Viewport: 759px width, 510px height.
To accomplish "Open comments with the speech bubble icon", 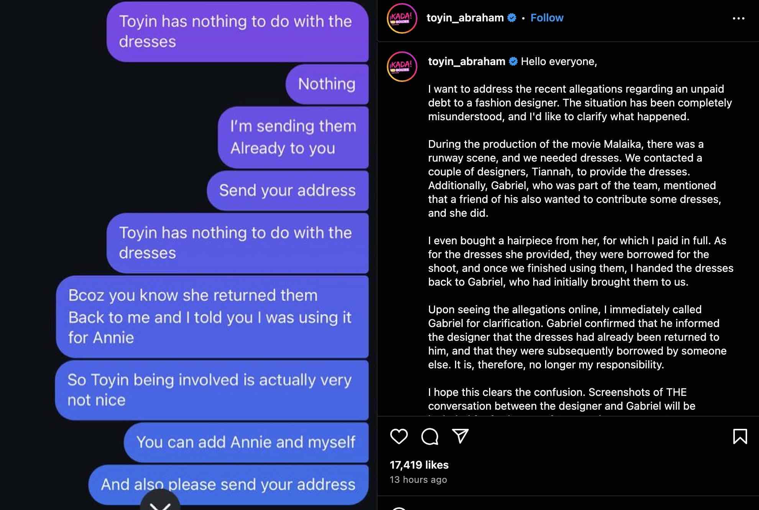I will click(429, 436).
